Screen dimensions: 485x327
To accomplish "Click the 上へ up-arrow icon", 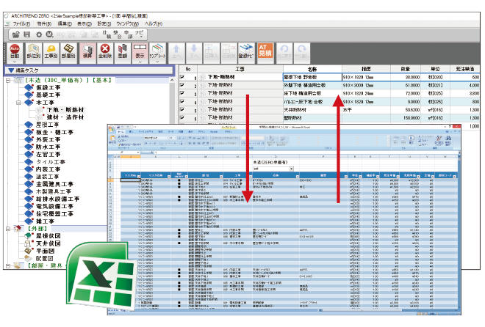I will [176, 51].
